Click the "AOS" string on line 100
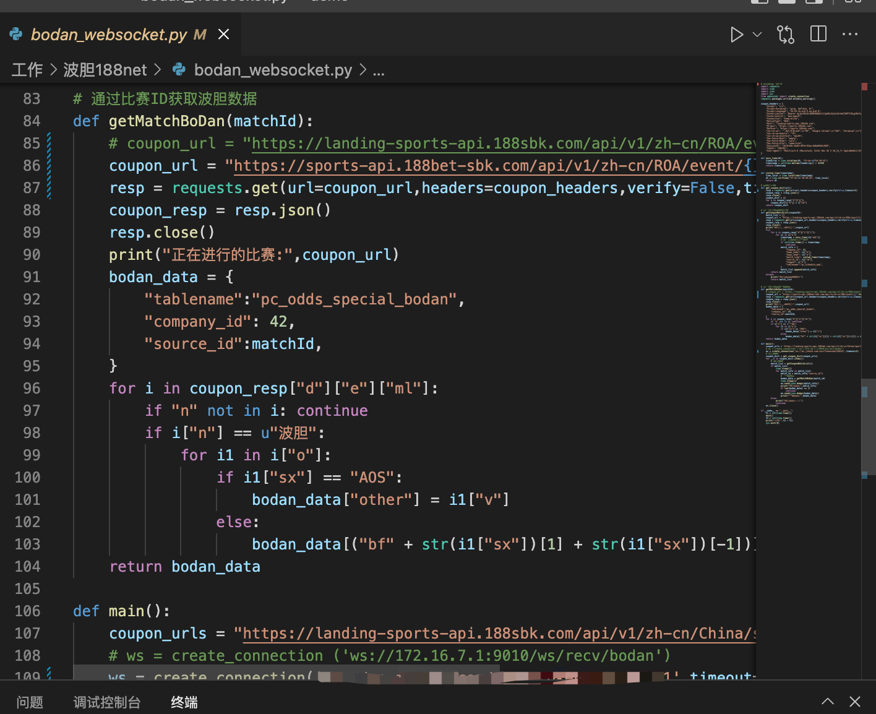Screen dimensions: 876x714 pyautogui.click(x=372, y=478)
